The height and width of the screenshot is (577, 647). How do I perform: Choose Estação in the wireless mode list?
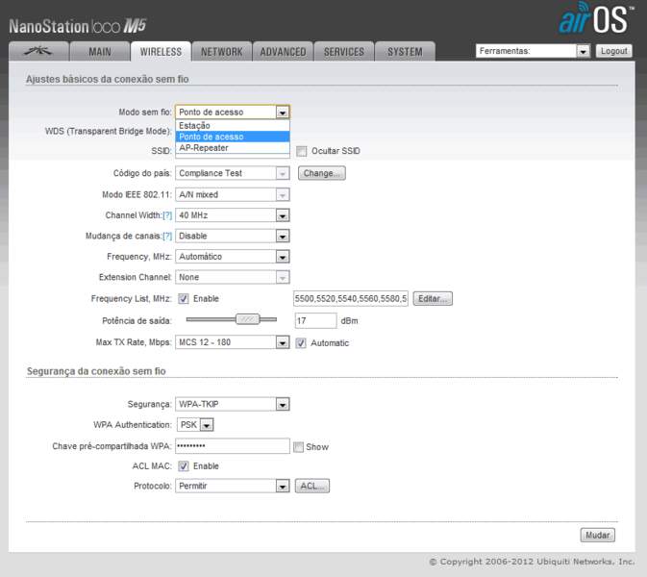pyautogui.click(x=233, y=125)
